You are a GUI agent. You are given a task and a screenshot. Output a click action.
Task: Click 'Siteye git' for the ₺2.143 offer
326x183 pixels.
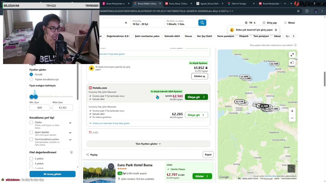click(196, 97)
